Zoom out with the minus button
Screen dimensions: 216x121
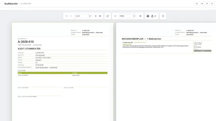click(x=115, y=16)
